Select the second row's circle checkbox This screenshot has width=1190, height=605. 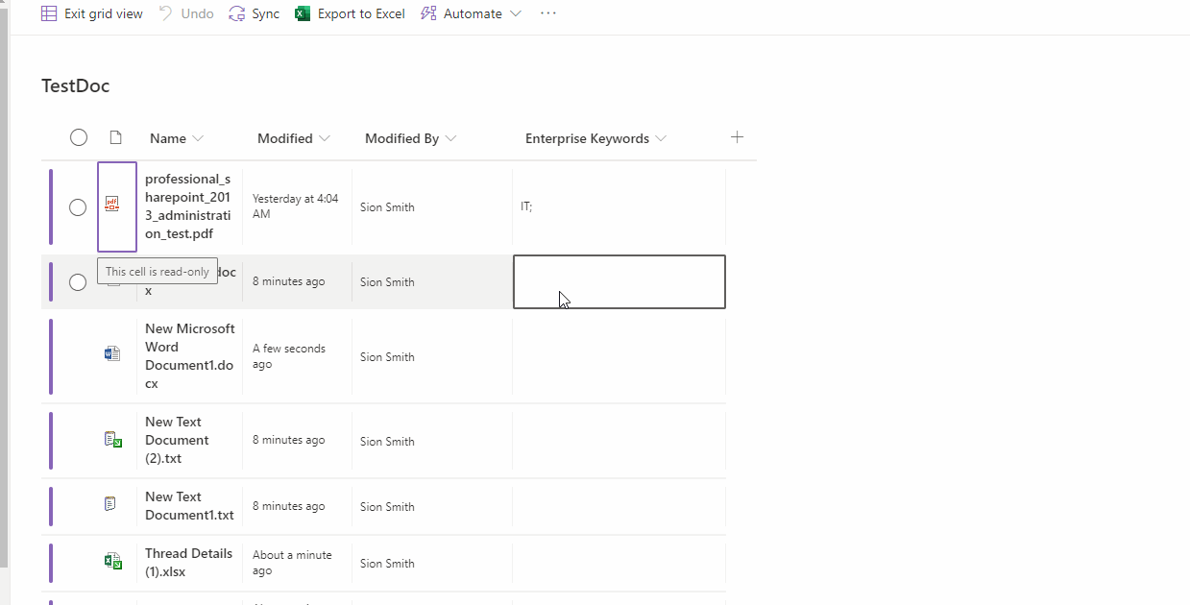tap(78, 281)
